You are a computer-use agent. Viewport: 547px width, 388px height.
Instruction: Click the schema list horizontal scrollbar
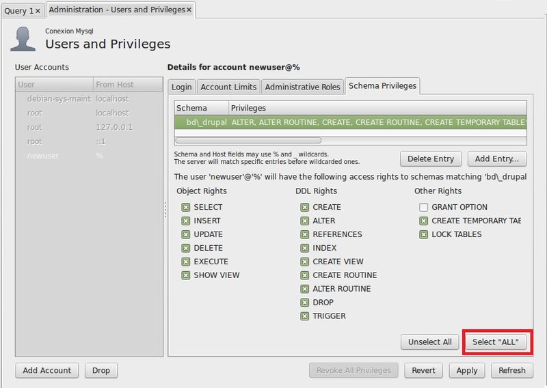coord(248,140)
